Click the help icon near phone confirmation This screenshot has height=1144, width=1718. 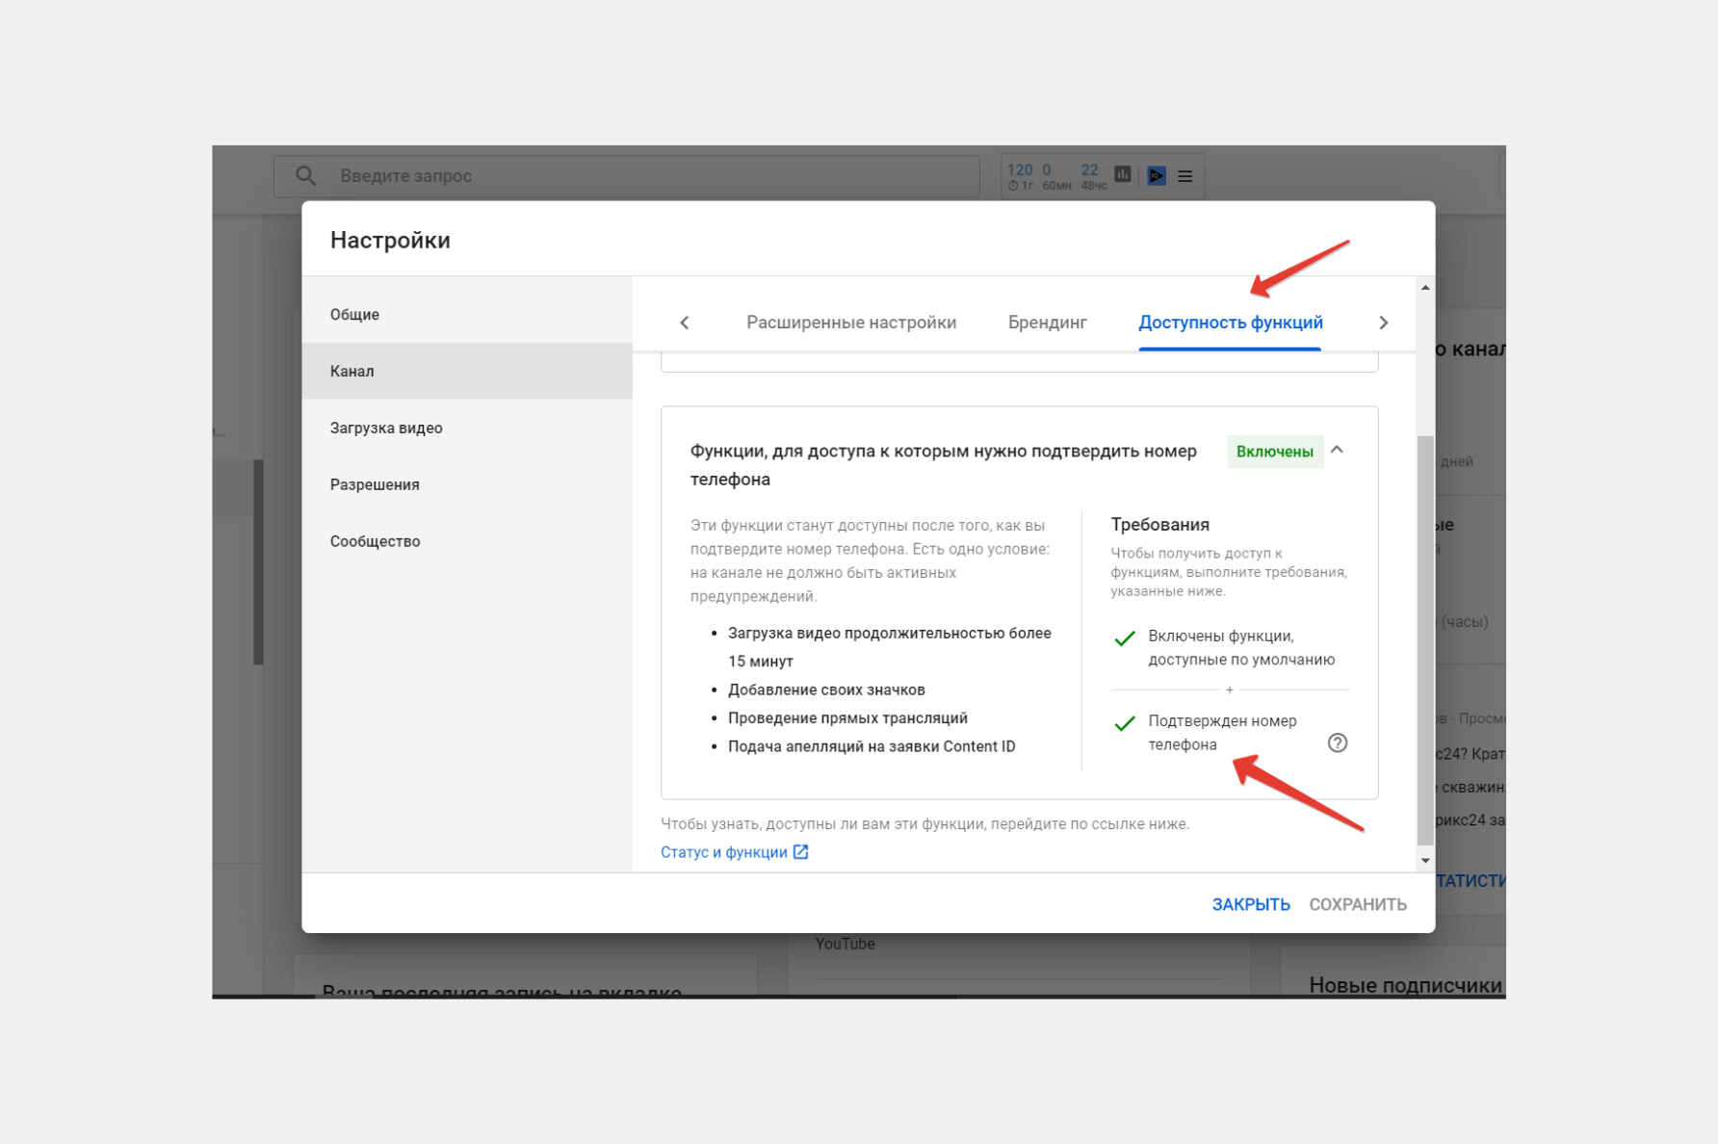click(x=1337, y=742)
